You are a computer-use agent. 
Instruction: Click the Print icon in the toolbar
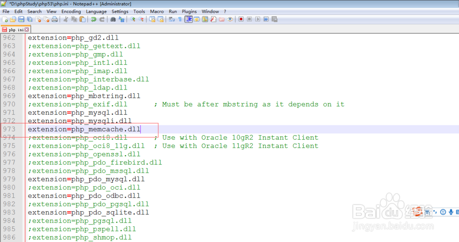[55, 19]
